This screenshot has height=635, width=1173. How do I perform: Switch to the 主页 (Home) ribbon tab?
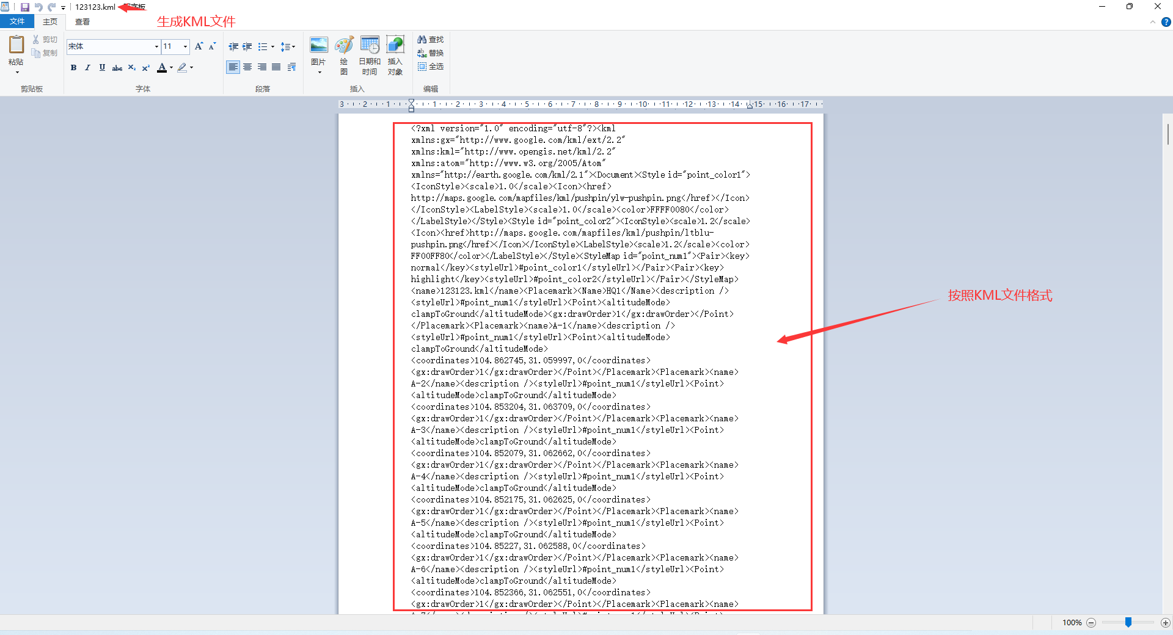click(50, 21)
